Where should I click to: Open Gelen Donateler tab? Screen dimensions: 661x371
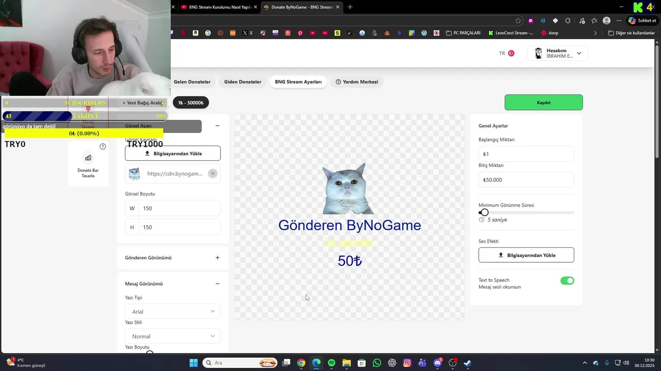point(192,82)
